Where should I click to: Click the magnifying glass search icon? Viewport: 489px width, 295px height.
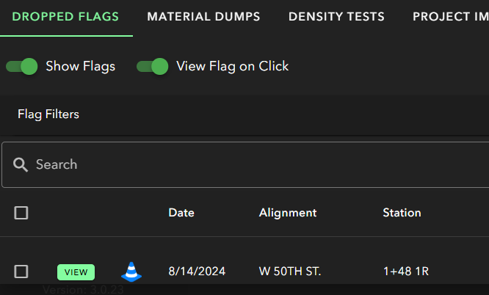[21, 164]
